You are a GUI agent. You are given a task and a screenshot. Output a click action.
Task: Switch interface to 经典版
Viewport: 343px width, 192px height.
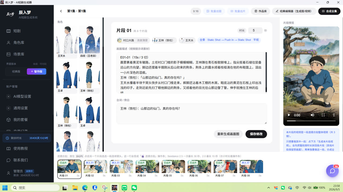(16, 71)
